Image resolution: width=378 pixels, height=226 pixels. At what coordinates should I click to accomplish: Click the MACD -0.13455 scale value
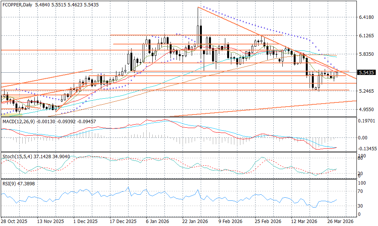(367, 149)
